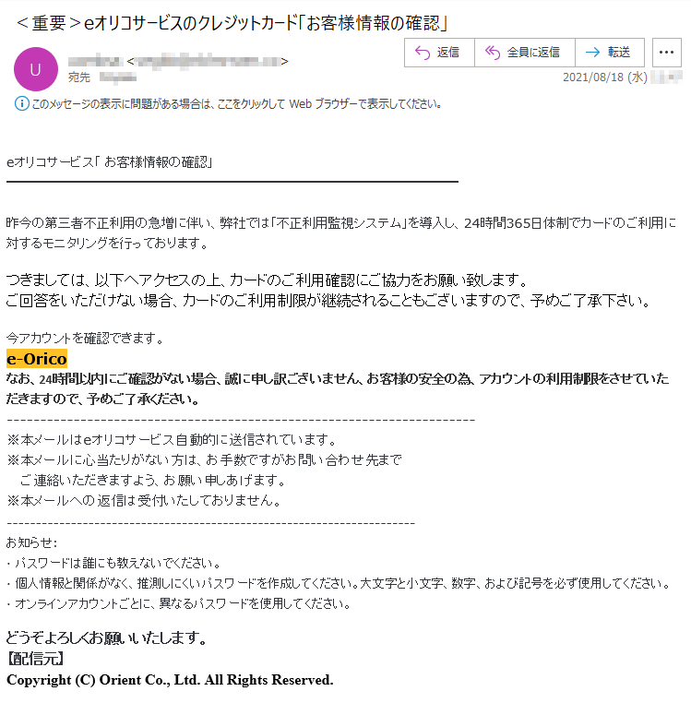Click the forward arrow icon
Screen dimensions: 691x703
coord(593,53)
